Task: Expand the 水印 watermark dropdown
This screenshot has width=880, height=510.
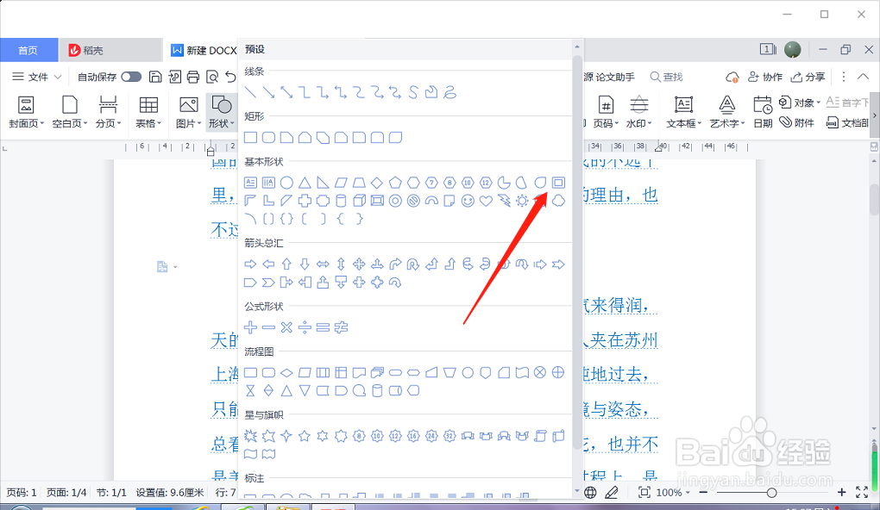Action: [638, 124]
